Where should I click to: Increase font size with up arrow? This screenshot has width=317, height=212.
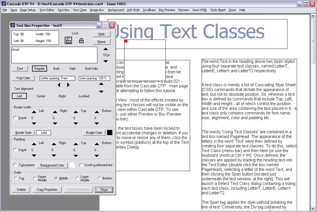coord(106,49)
